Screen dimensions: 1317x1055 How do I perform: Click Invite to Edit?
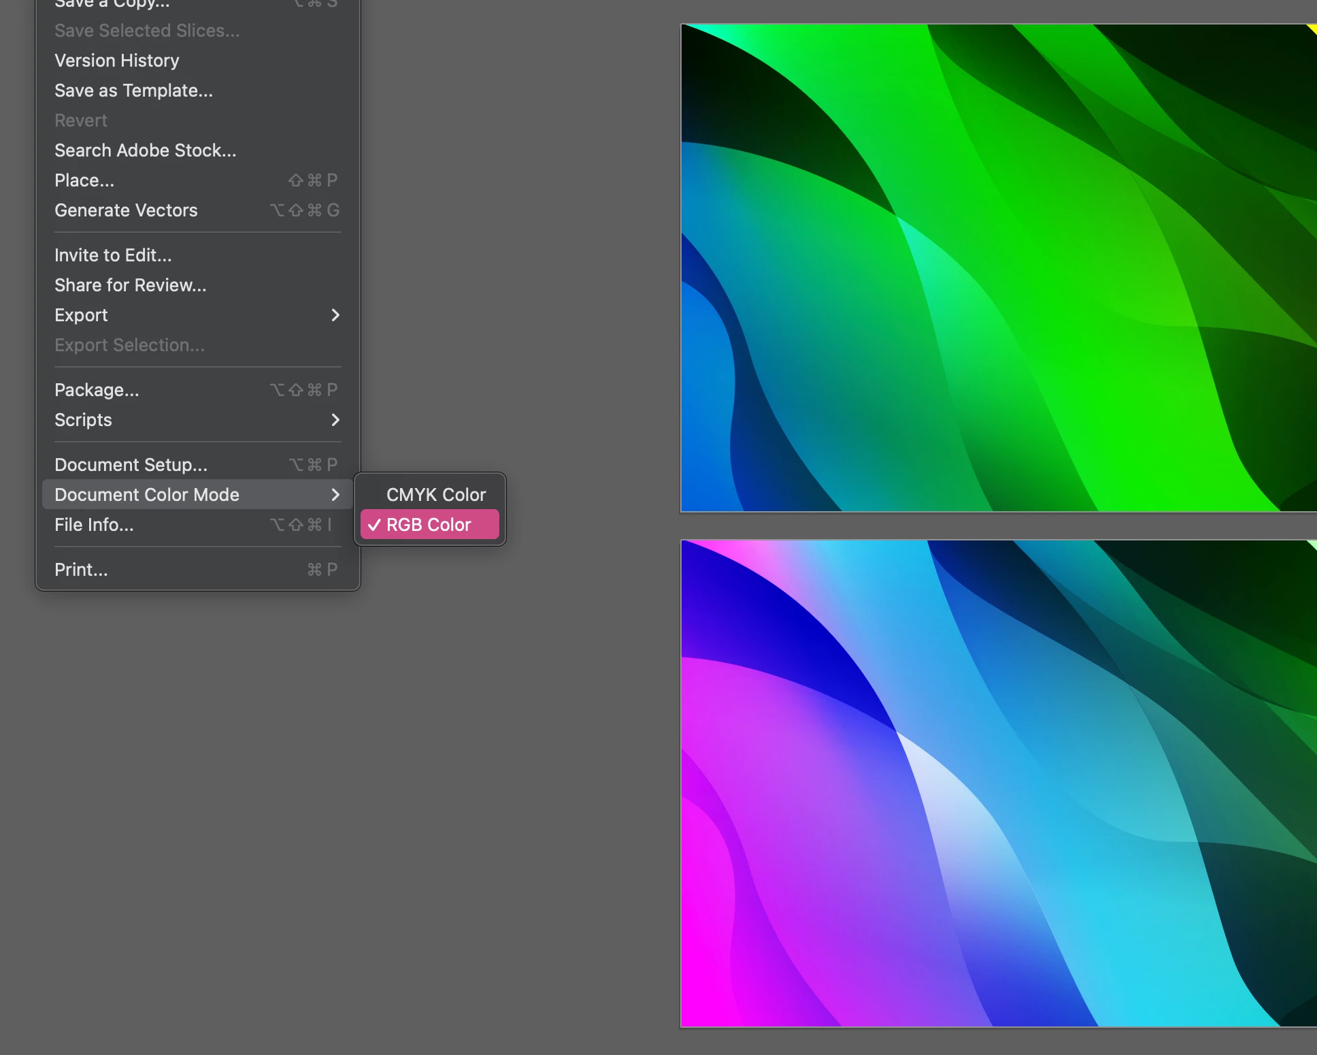[x=113, y=255]
